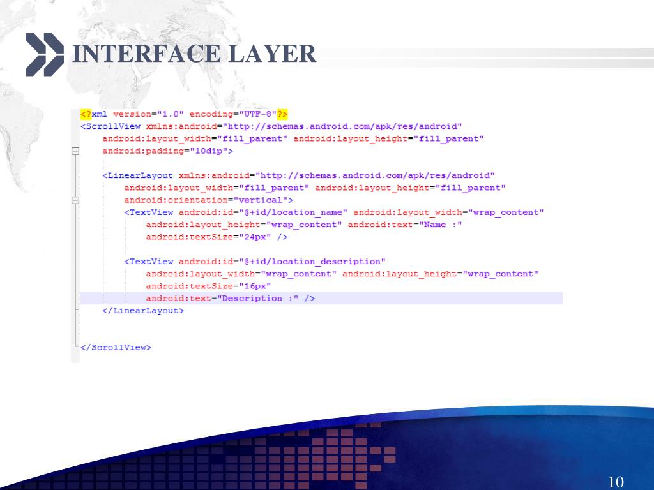Click the closing </LinearLayout> tag
The image size is (654, 490).
pyautogui.click(x=143, y=311)
